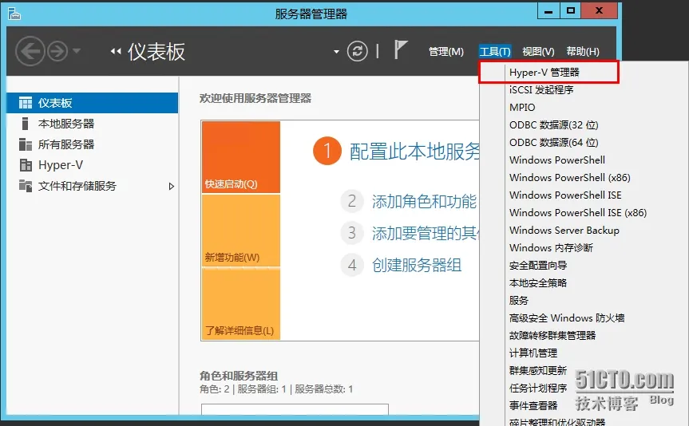Open the 帮助(H) menu
This screenshot has width=689, height=426.
(x=583, y=51)
